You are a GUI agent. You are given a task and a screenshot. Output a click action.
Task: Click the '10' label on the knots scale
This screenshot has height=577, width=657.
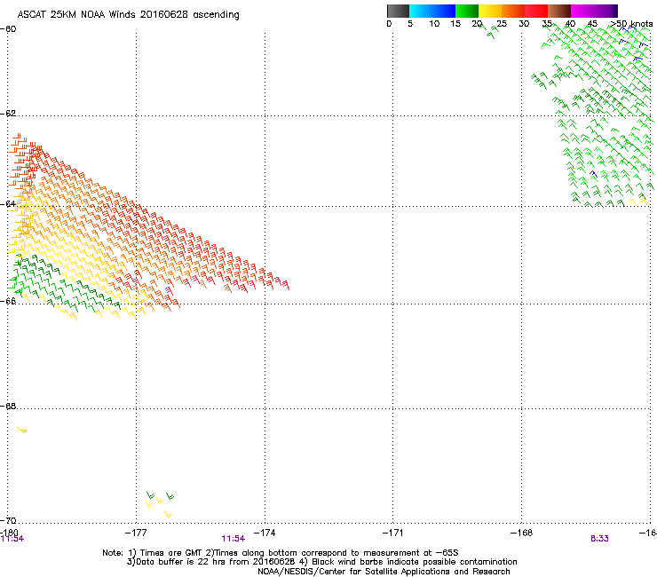click(x=434, y=24)
